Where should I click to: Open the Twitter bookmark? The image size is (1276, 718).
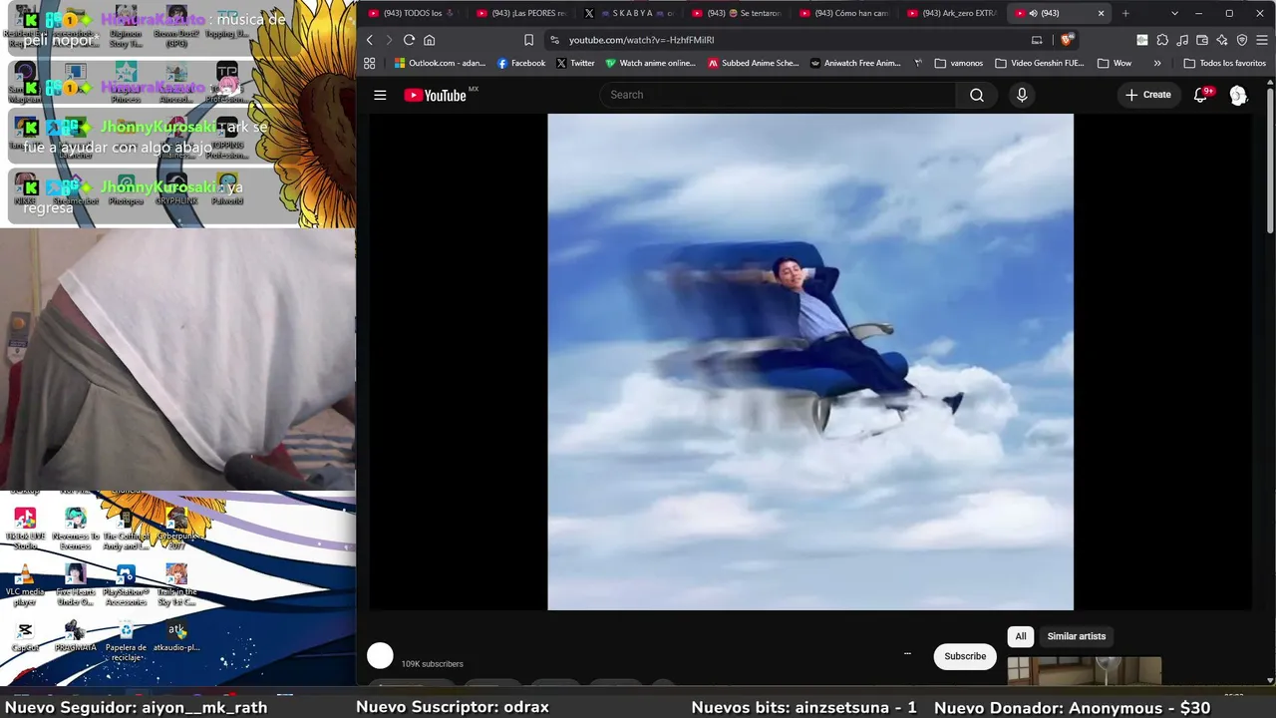click(575, 63)
